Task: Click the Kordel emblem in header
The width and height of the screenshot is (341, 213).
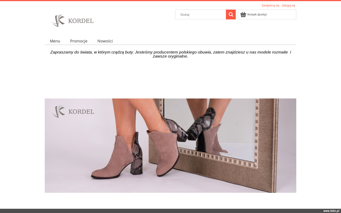Action: coord(58,21)
